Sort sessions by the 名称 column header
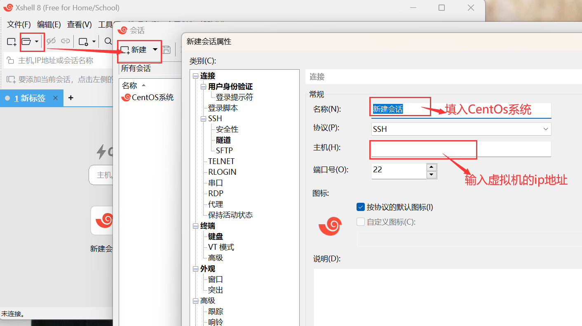This screenshot has width=582, height=326. tap(129, 85)
